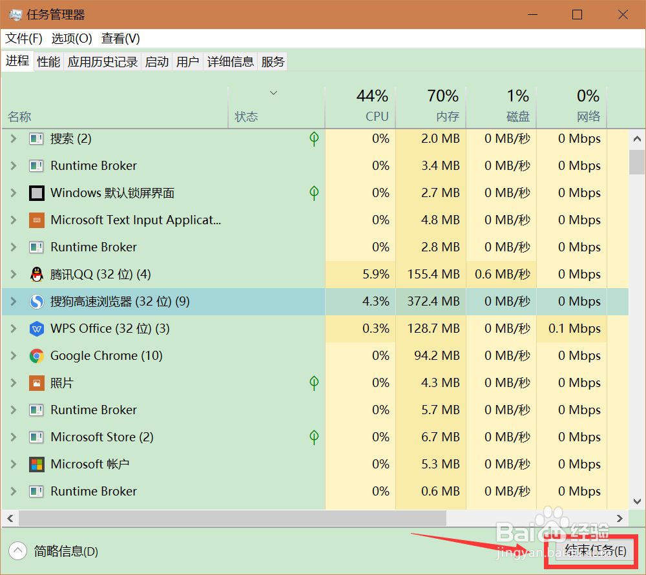
Task: Select the 6.7 MB memory cell
Action: (431, 437)
